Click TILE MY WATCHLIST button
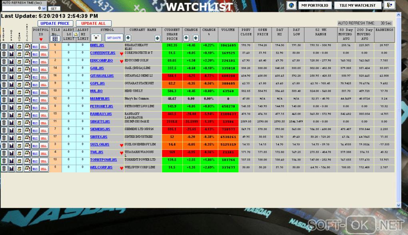The height and width of the screenshot is (235, 408). pyautogui.click(x=358, y=5)
